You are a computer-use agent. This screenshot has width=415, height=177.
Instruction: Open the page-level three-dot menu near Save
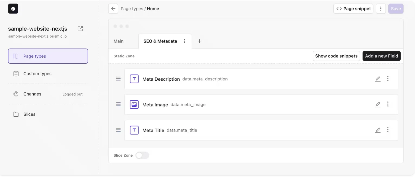coord(381,8)
